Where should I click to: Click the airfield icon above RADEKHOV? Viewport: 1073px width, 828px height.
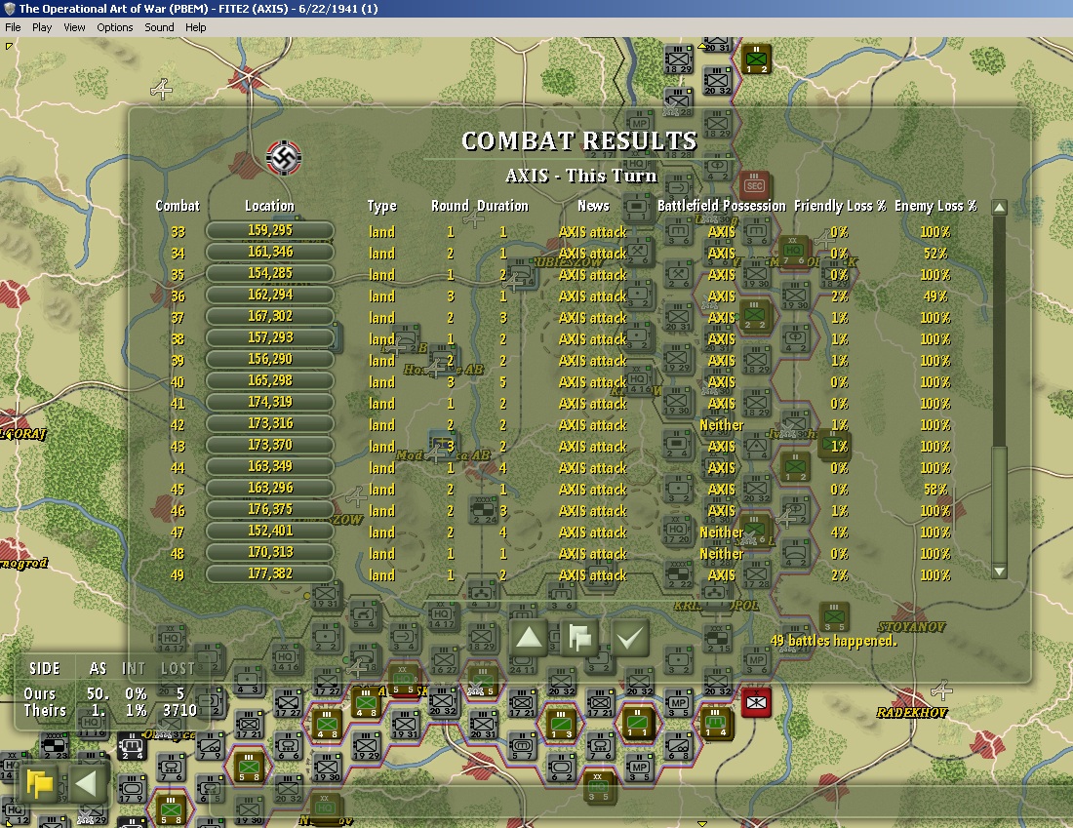point(941,690)
